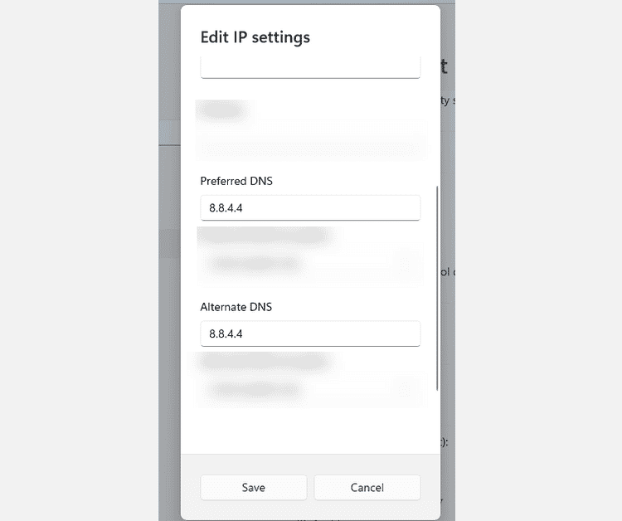This screenshot has height=521, width=622.
Task: Click the dialog's vertical scrollbar thumb
Action: [437, 286]
